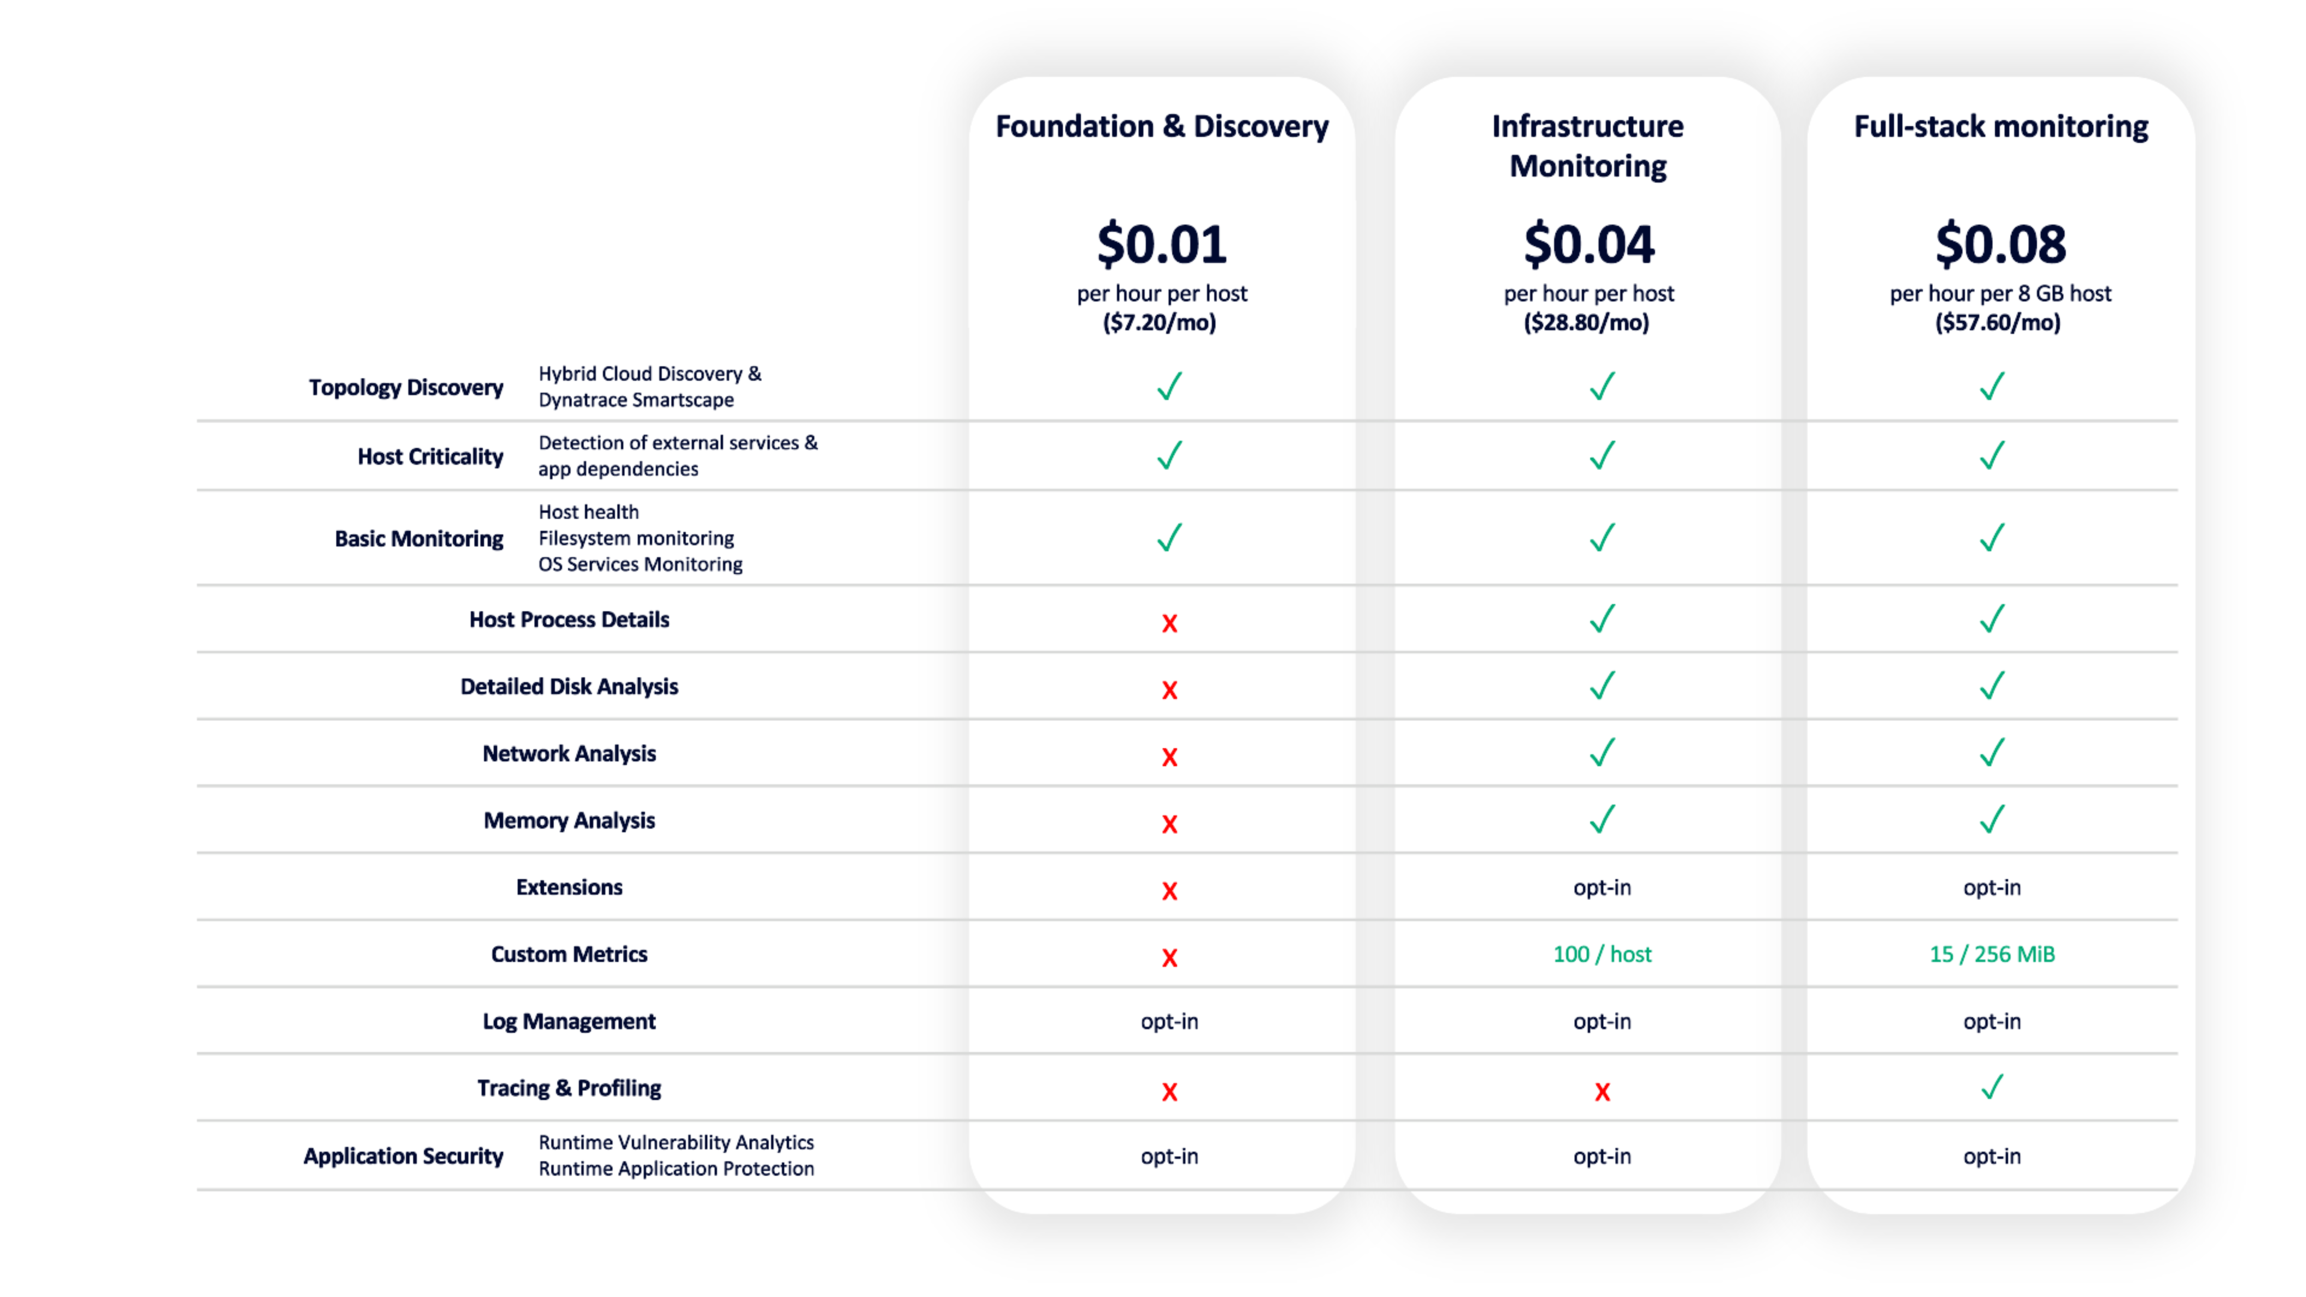Image resolution: width=2306 pixels, height=1297 pixels.
Task: Click the $0.08 Full-stack price
Action: coord(2000,244)
